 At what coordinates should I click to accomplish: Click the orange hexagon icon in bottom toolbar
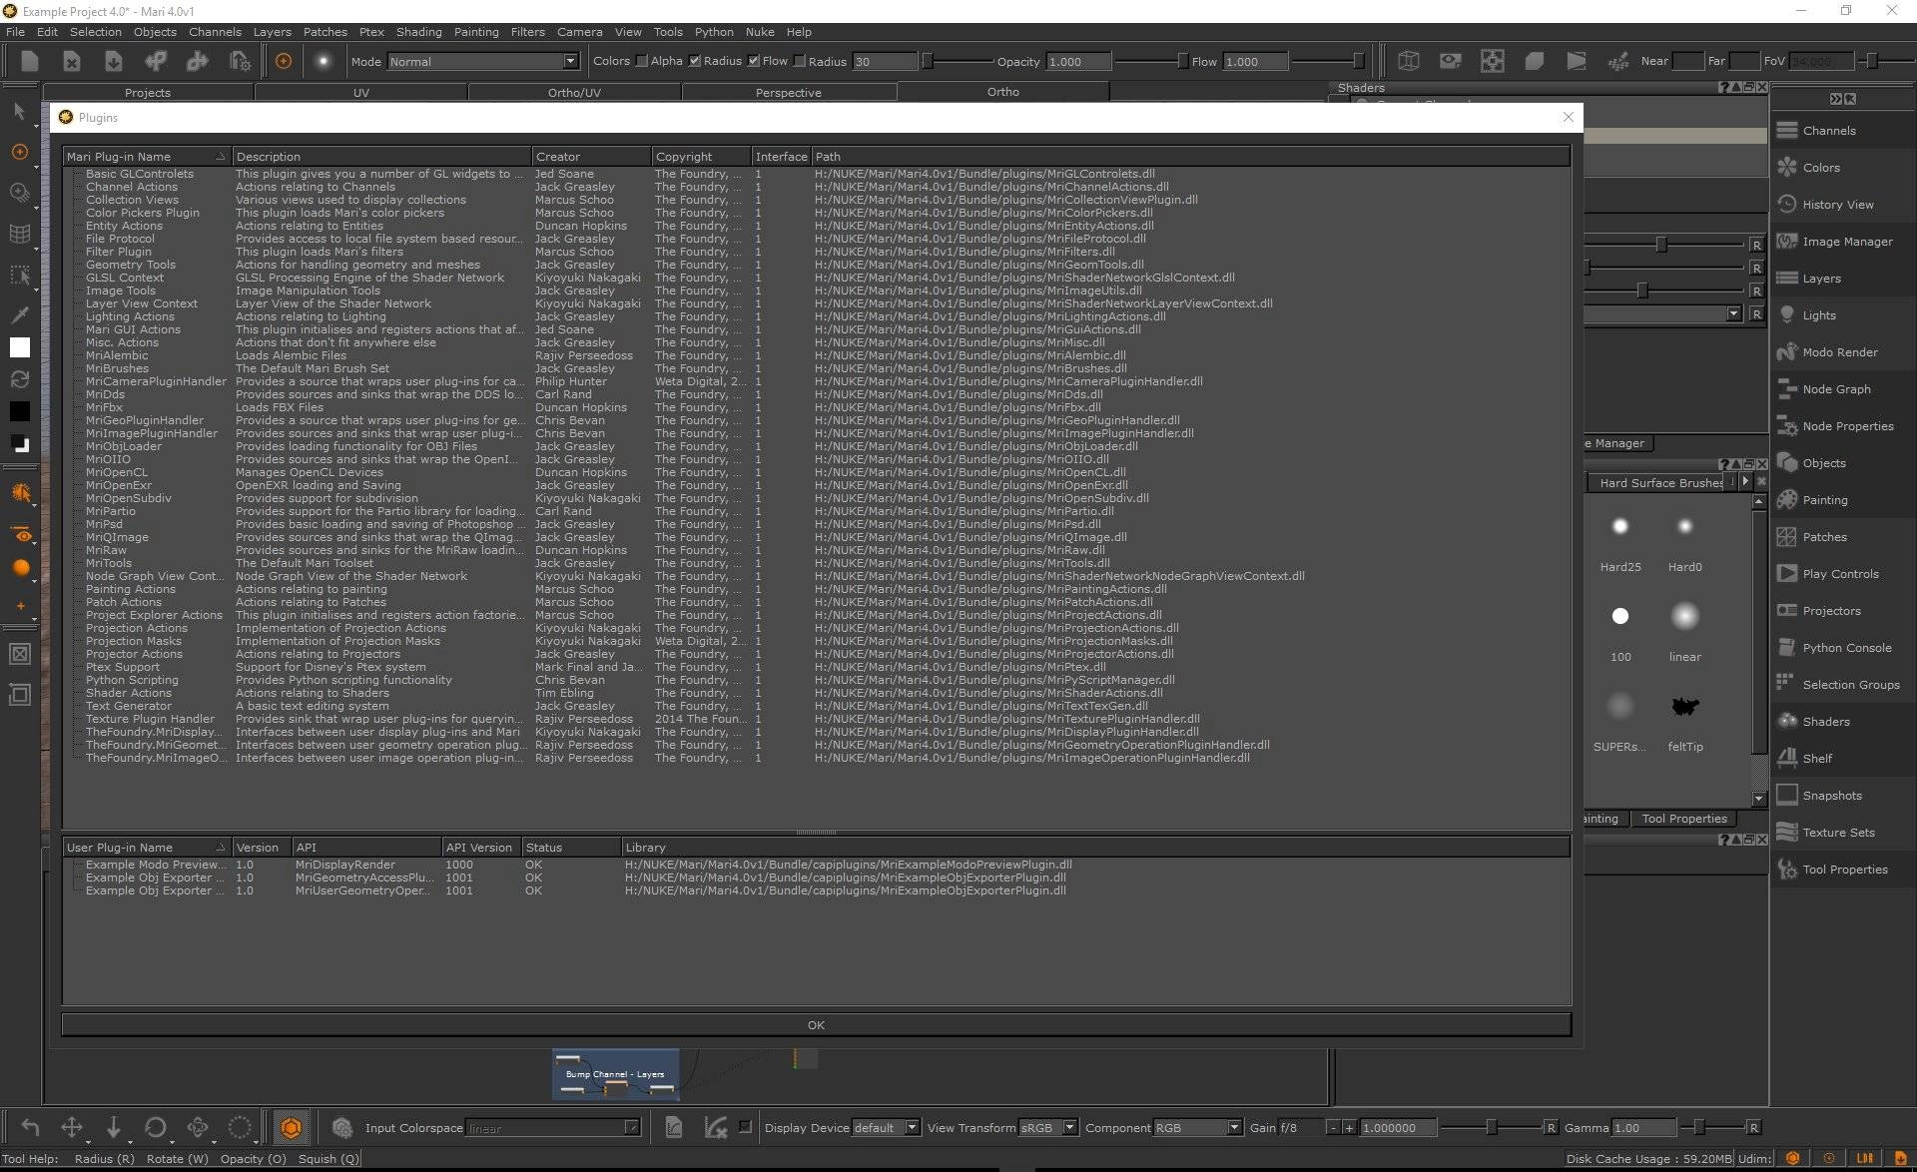point(291,1127)
